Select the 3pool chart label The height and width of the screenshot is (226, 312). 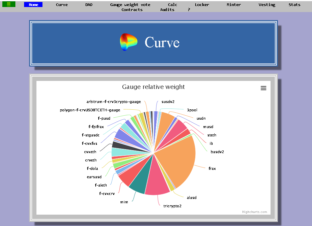(x=192, y=110)
